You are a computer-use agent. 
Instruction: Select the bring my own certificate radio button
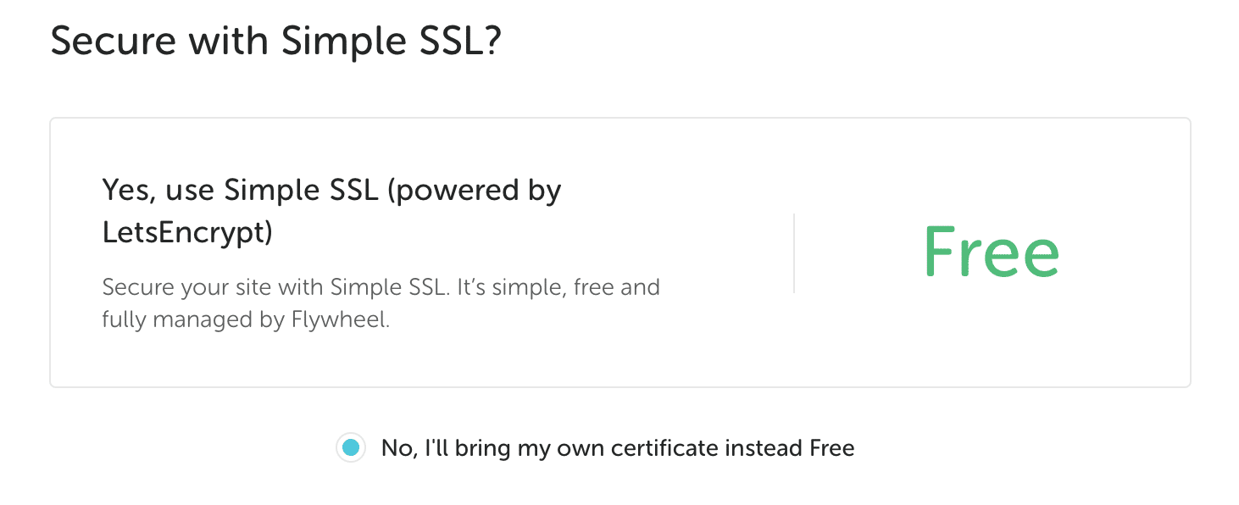coord(351,447)
